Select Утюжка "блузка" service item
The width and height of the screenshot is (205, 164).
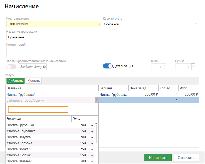(x=20, y=143)
